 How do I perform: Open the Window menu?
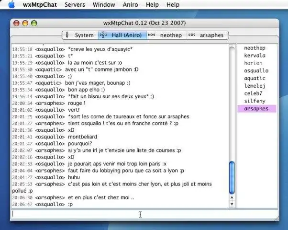pyautogui.click(x=104, y=5)
